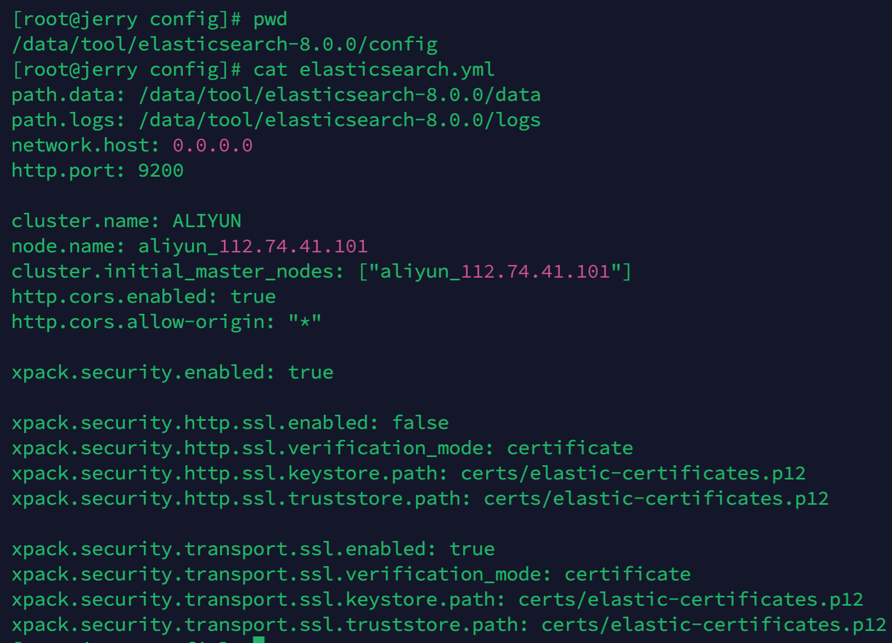
Task: Click the http.ssl.enabled false value
Action: (x=420, y=423)
